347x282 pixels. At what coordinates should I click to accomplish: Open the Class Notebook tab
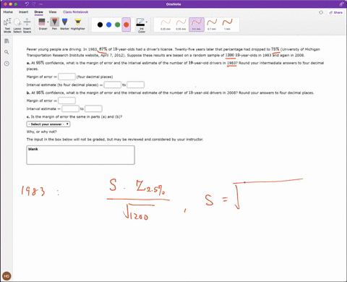(75, 12)
